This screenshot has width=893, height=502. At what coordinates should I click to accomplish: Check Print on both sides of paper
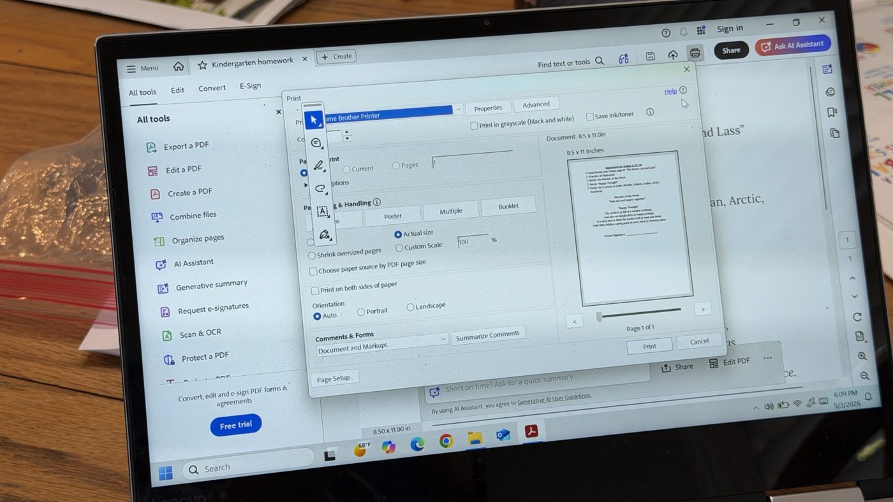click(x=314, y=290)
